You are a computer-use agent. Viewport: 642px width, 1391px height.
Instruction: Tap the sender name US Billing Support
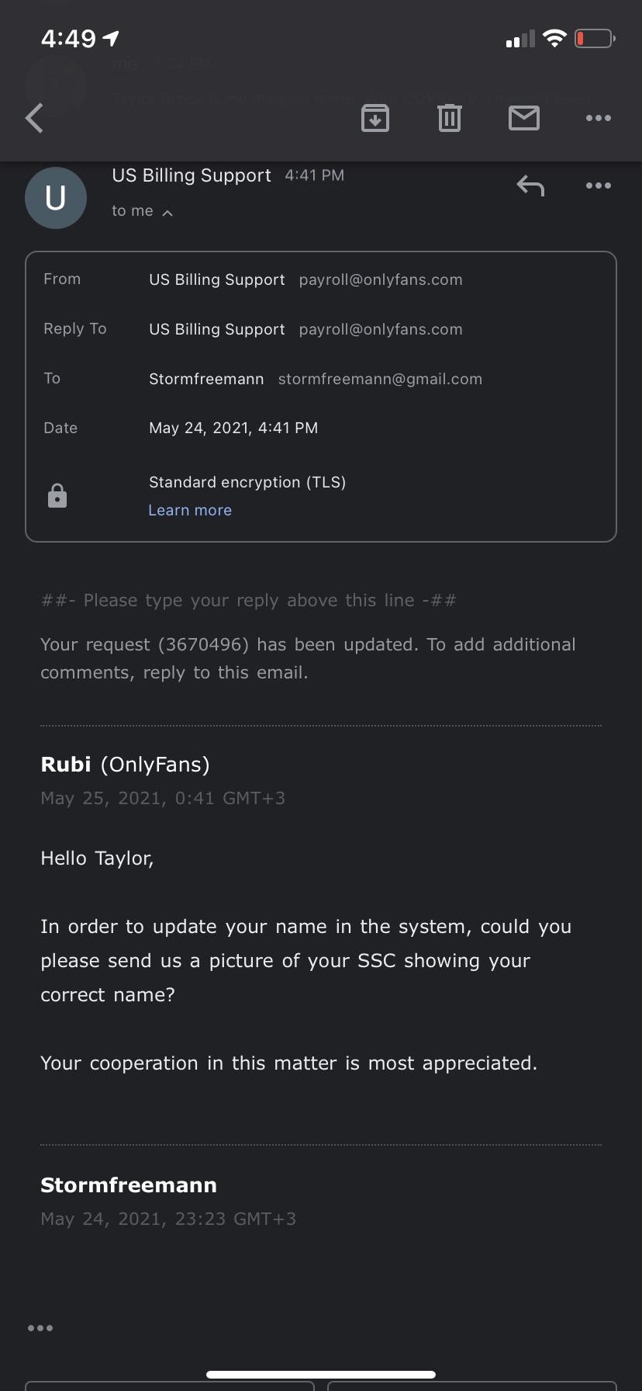click(x=192, y=175)
